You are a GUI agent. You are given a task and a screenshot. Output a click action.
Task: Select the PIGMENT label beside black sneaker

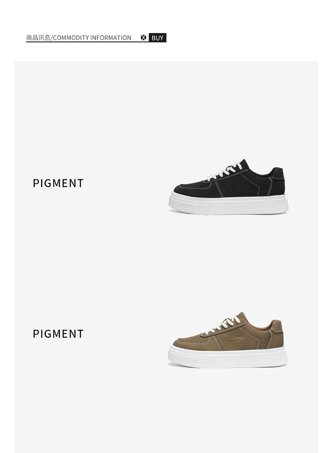(58, 183)
